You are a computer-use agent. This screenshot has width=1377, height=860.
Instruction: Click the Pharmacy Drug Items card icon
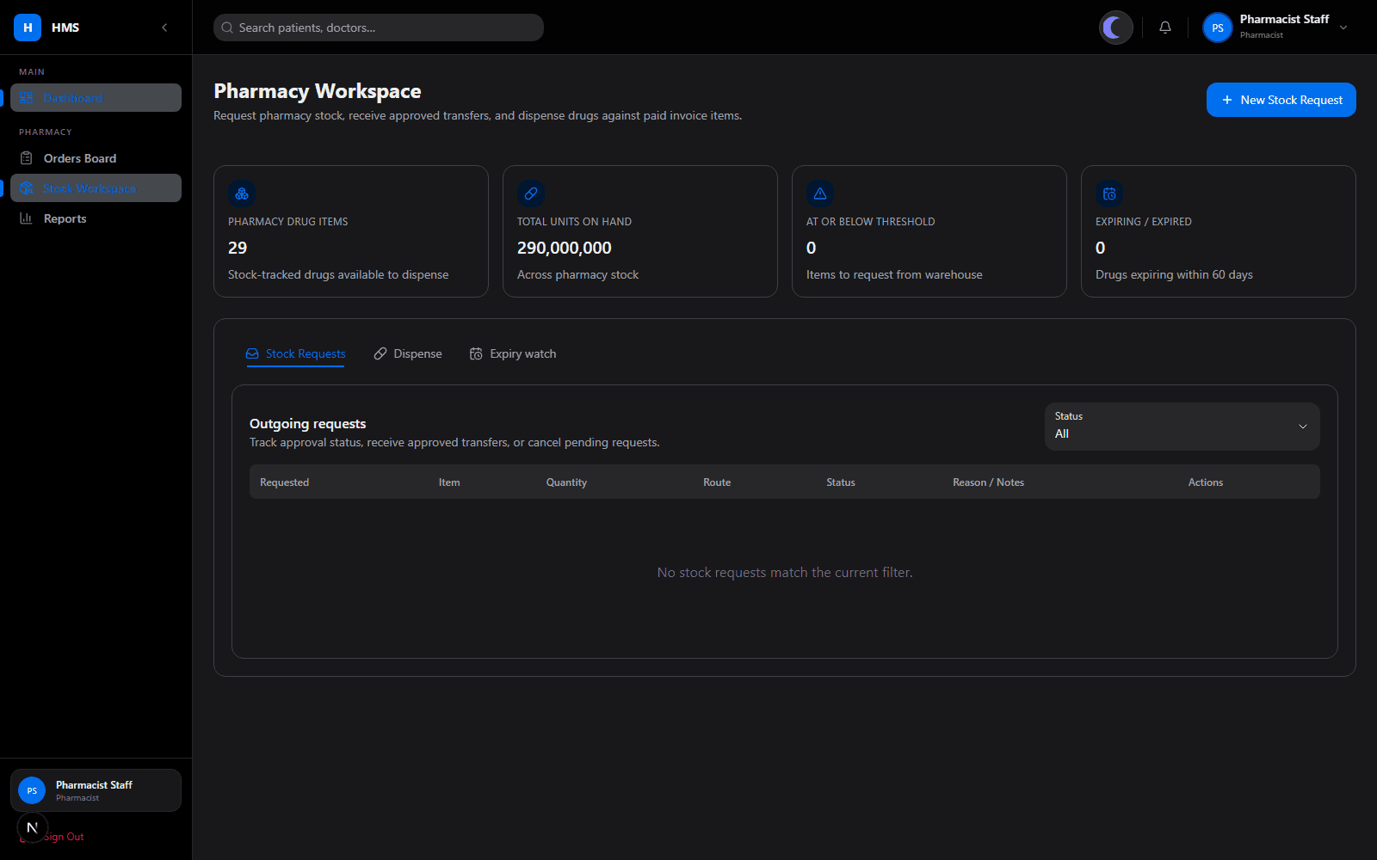pyautogui.click(x=242, y=193)
